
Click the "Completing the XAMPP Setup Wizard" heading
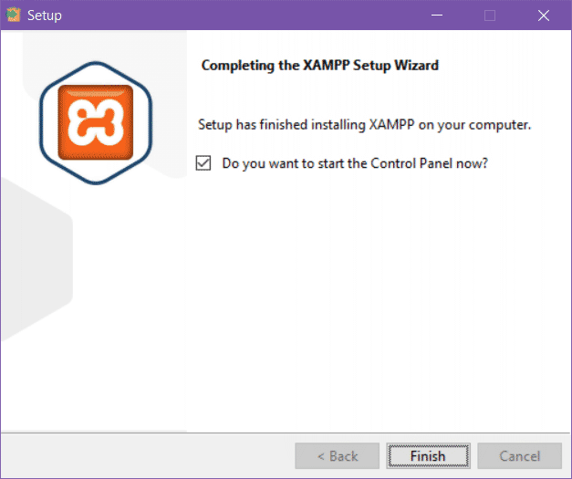click(x=319, y=66)
